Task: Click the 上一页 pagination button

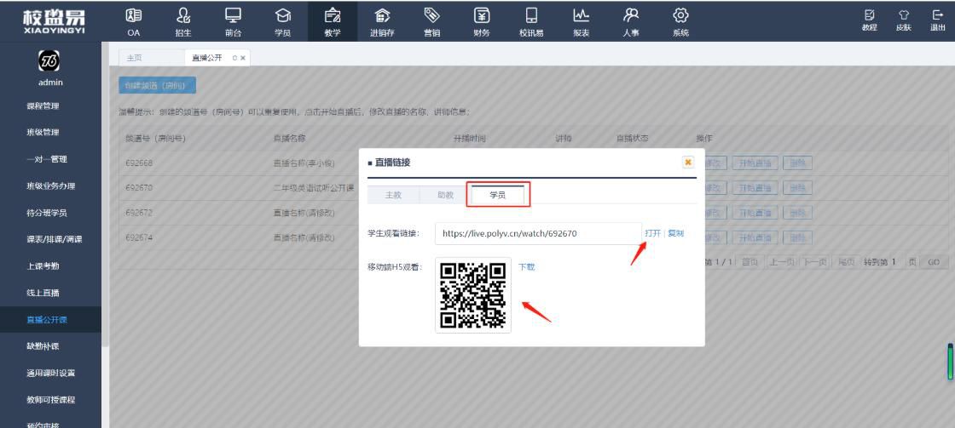Action: [x=781, y=262]
